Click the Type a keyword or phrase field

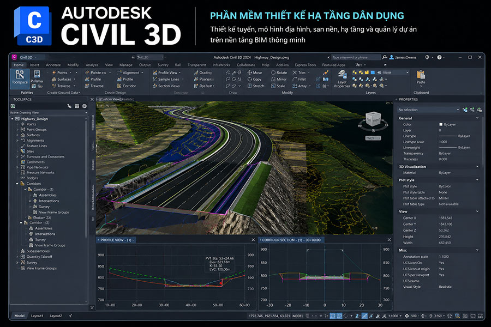tap(356, 57)
